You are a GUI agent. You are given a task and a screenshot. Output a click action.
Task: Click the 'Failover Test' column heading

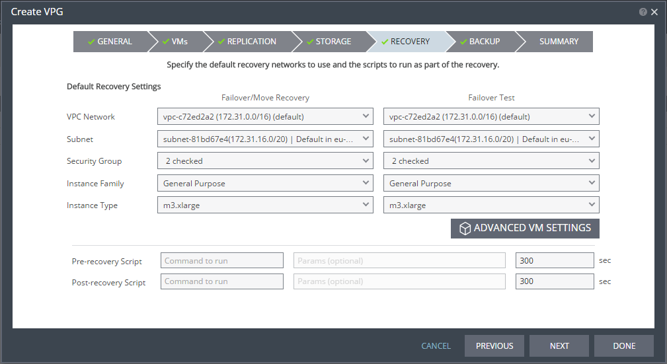(x=491, y=98)
